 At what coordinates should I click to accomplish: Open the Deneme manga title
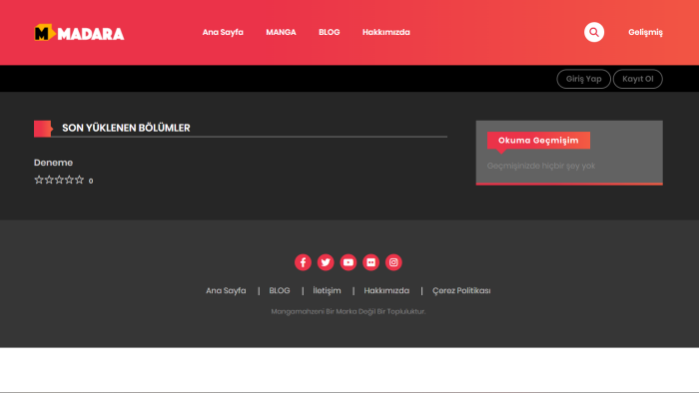pos(54,163)
